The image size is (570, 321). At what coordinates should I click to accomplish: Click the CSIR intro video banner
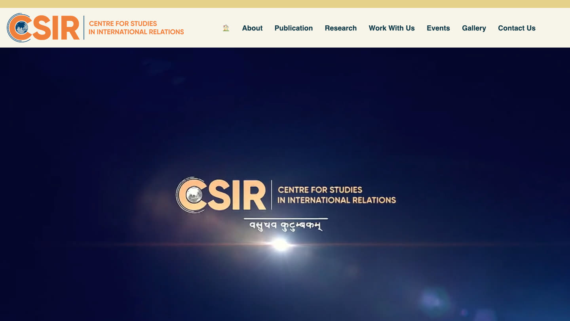pyautogui.click(x=285, y=184)
